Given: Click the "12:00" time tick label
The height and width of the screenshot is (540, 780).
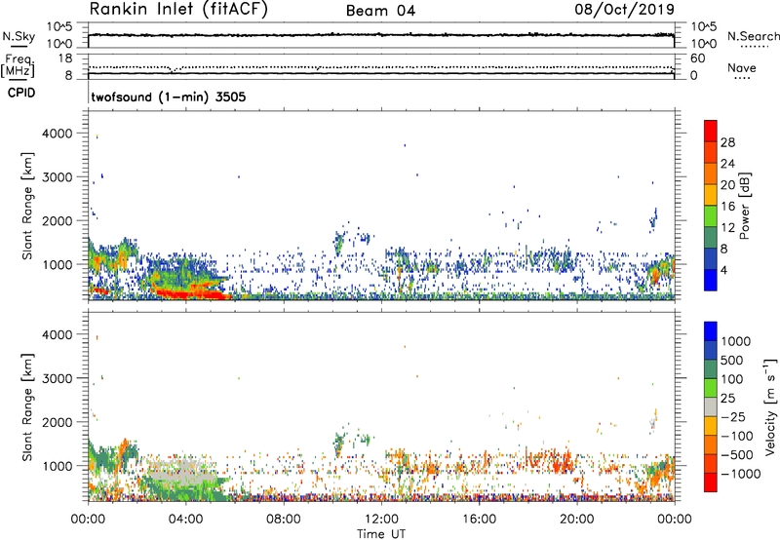Looking at the screenshot, I should point(381,520).
